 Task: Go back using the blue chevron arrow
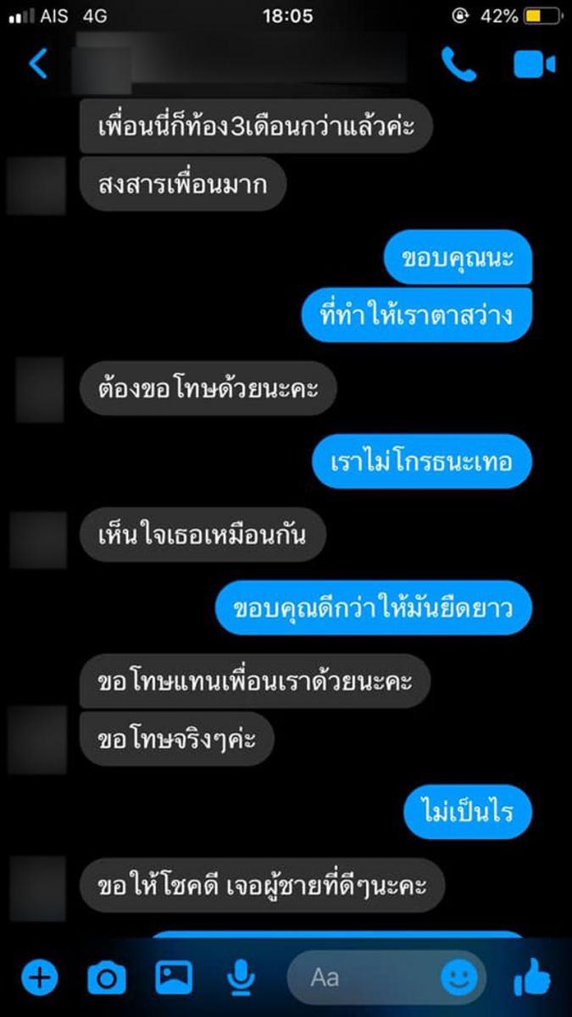pyautogui.click(x=38, y=64)
